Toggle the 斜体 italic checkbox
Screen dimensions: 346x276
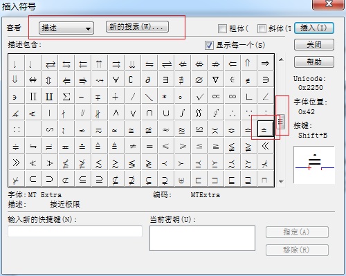[262, 28]
